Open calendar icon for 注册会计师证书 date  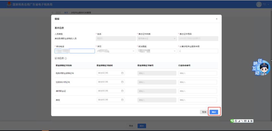[x=122, y=82]
